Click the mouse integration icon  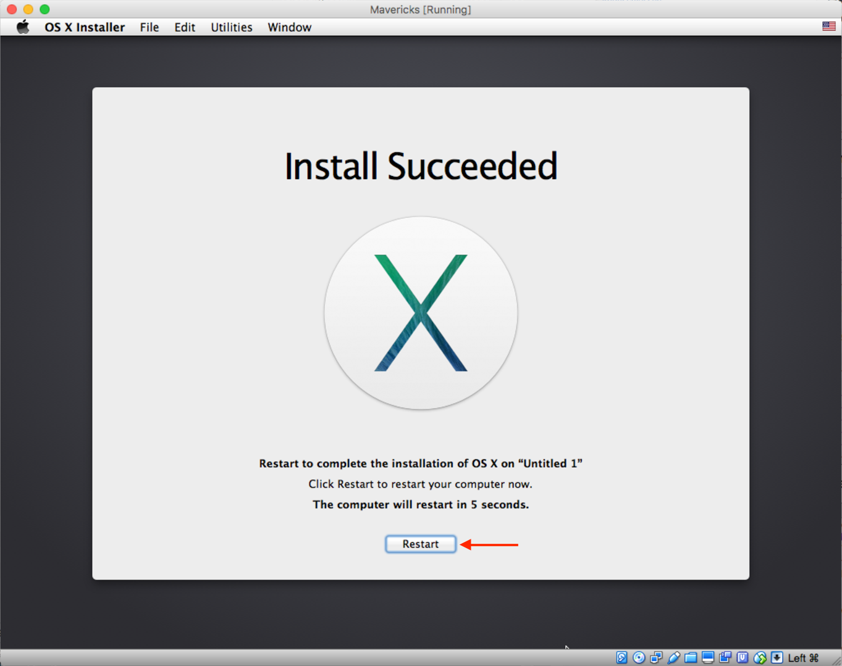point(760,658)
